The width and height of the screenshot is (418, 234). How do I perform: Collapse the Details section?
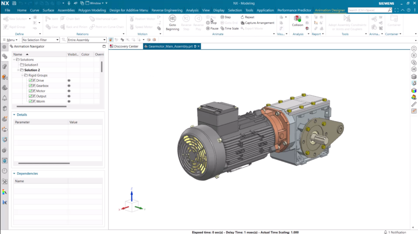pos(14,114)
